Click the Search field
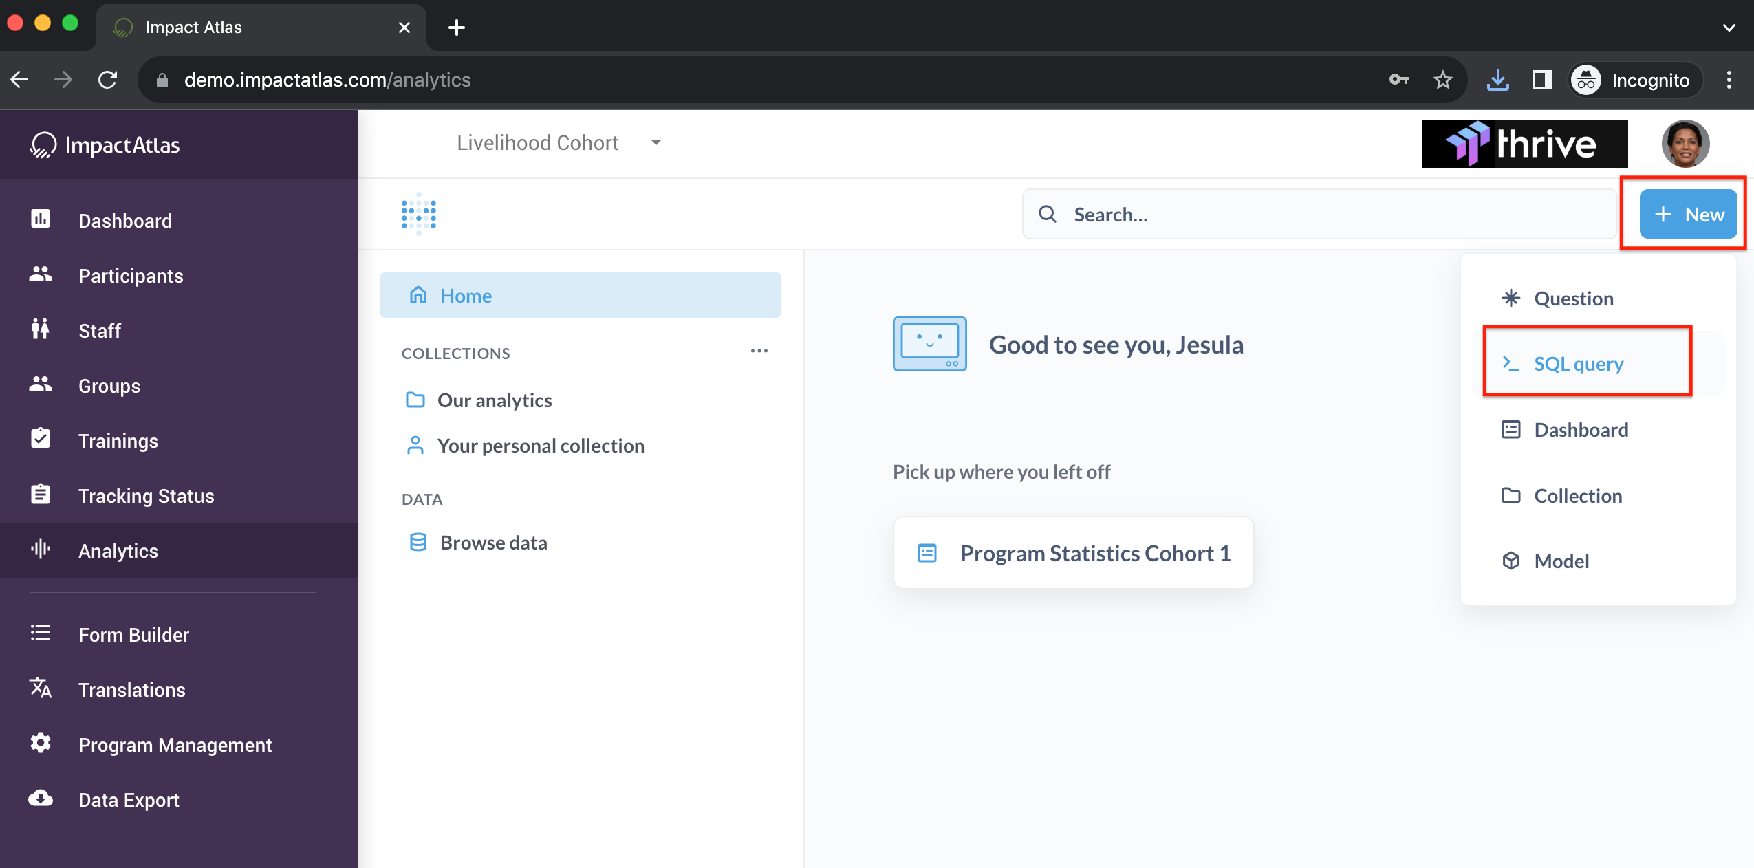Screen dimensions: 1754x868 pos(1317,214)
